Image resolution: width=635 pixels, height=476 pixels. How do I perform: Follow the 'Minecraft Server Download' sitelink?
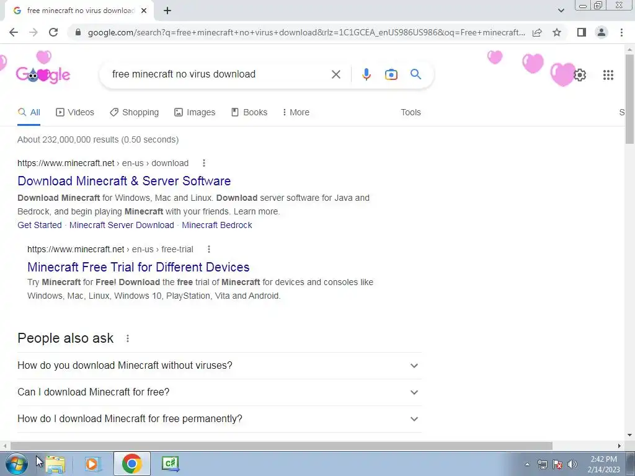tap(122, 225)
